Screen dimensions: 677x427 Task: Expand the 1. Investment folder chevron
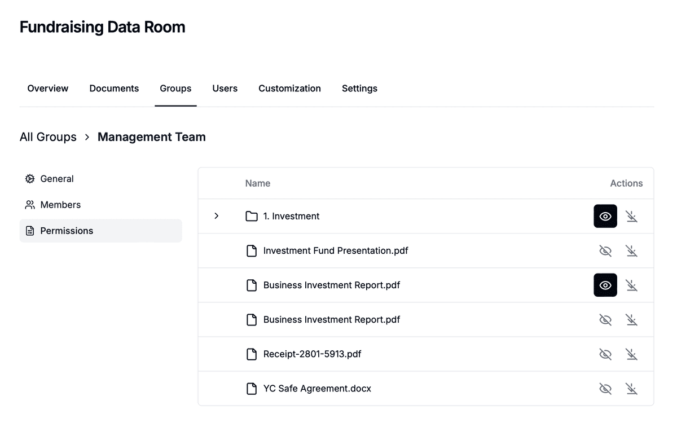pos(216,216)
